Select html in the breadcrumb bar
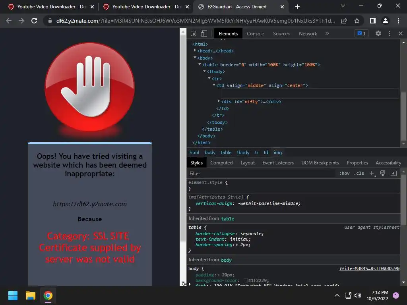 point(194,152)
